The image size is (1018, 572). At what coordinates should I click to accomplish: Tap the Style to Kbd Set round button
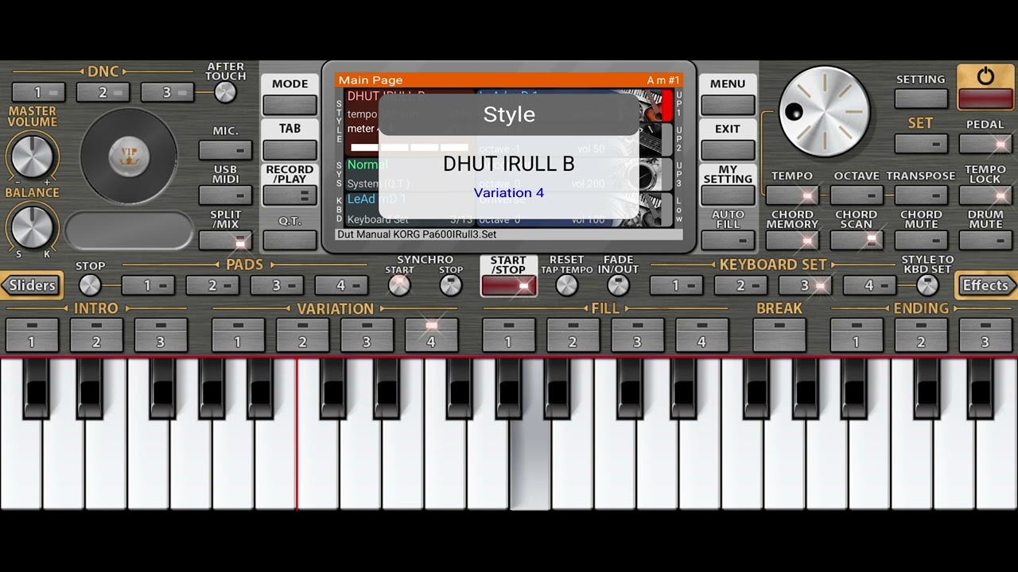(927, 285)
